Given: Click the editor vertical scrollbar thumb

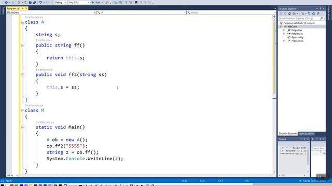Looking at the screenshot, I should tap(274, 57).
